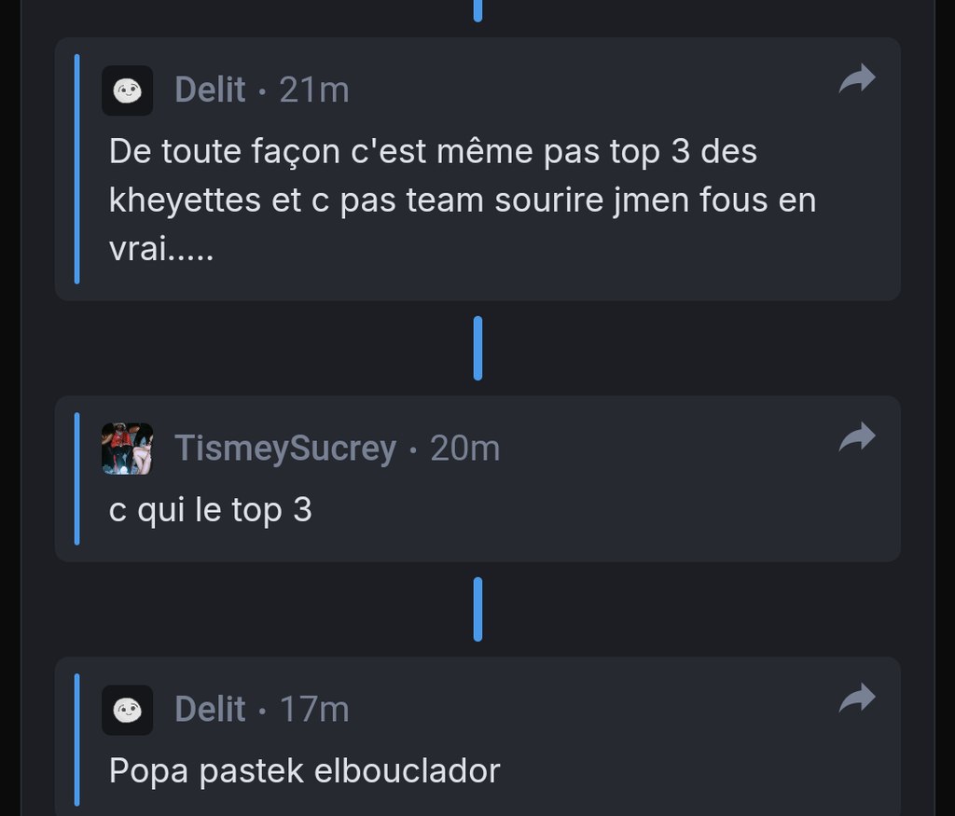The height and width of the screenshot is (816, 955).
Task: Open TismeySucrey's profile picture
Action: pyautogui.click(x=127, y=449)
